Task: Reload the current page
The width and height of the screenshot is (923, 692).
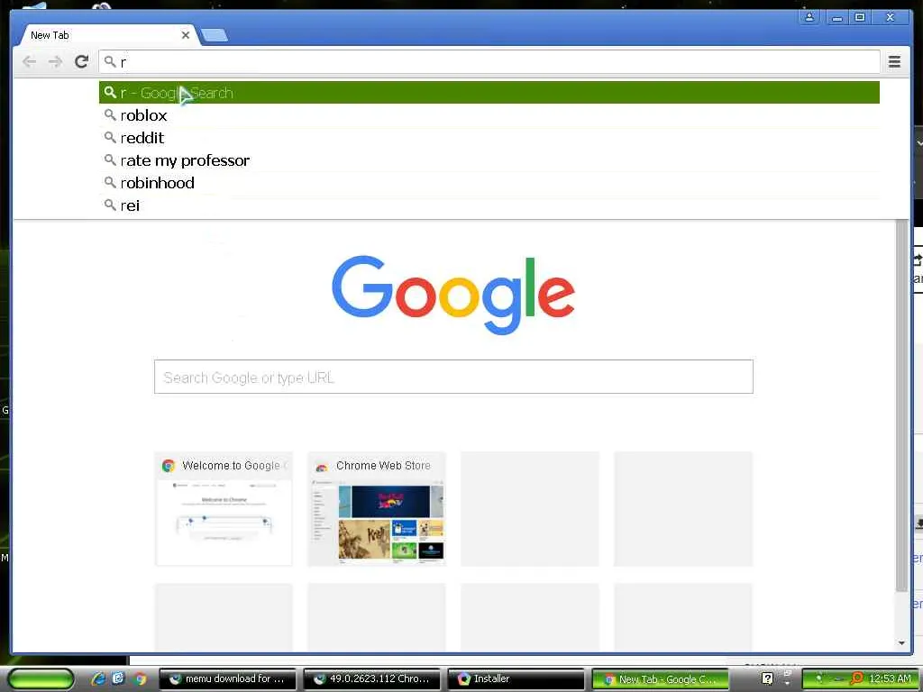Action: (x=82, y=61)
